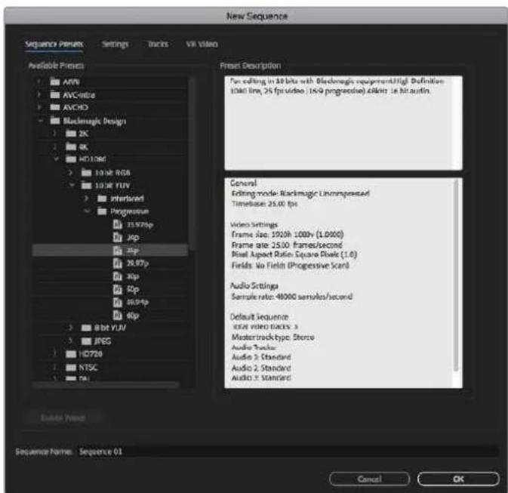Click the 2K folder label
Image resolution: width=508 pixels, height=493 pixels.
pos(84,134)
